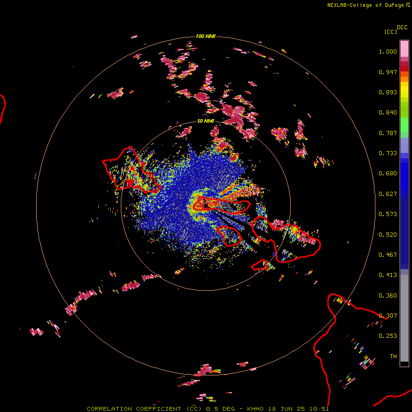Click the 0.573 scale value

click(388, 214)
